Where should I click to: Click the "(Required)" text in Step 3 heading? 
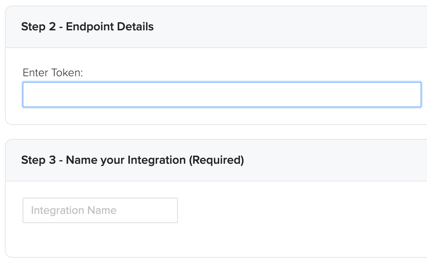[216, 160]
